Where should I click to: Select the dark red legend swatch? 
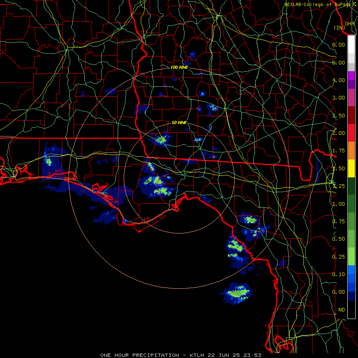pos(351,115)
